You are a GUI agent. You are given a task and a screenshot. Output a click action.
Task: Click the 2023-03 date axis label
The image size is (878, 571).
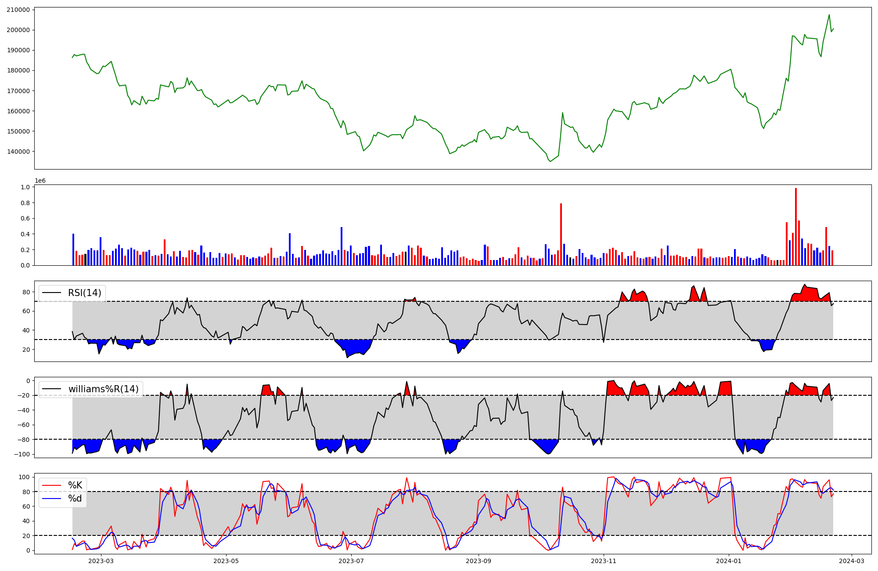101,561
